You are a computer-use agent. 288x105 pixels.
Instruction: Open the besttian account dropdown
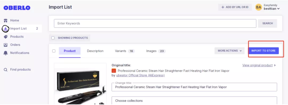tap(272, 9)
